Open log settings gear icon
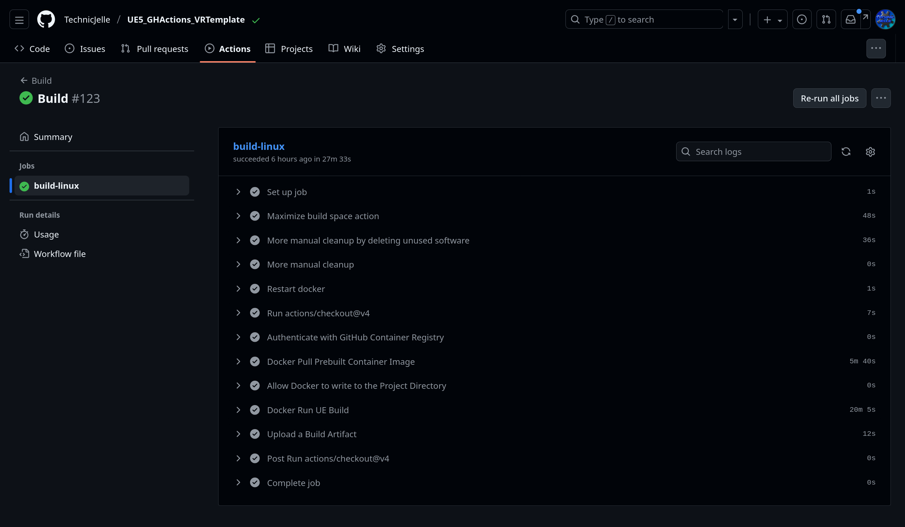Image resolution: width=905 pixels, height=527 pixels. tap(870, 152)
